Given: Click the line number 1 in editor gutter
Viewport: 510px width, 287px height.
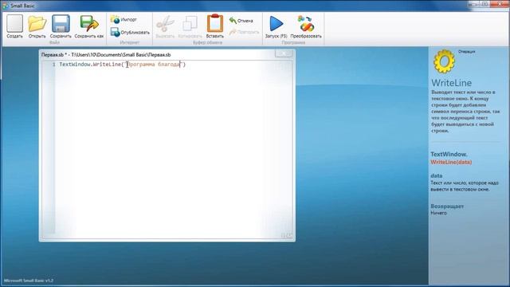Looking at the screenshot, I should tap(53, 65).
